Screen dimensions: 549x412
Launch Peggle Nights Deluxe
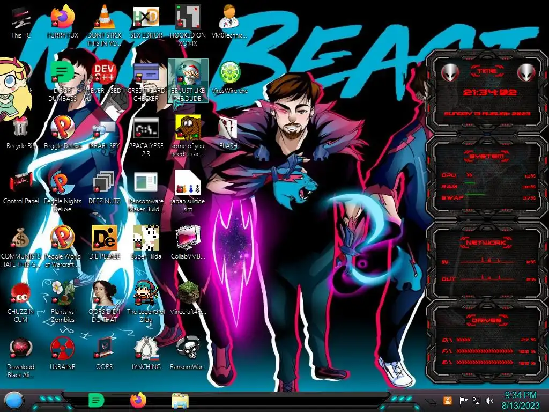coord(62,192)
